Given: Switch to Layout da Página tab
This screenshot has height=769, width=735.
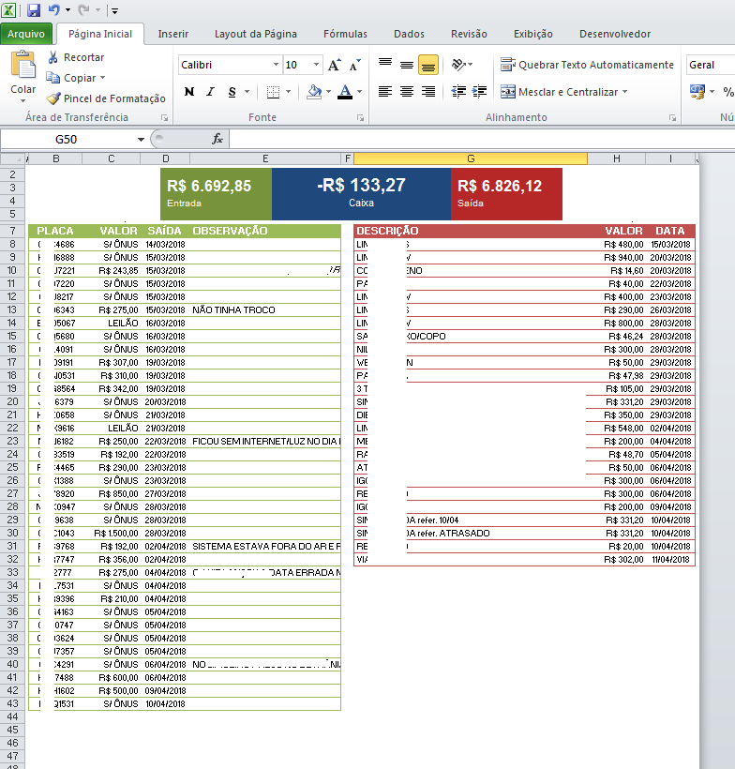Looking at the screenshot, I should [255, 34].
